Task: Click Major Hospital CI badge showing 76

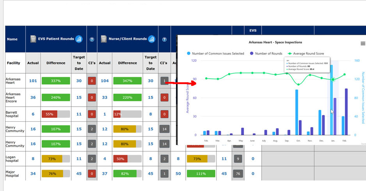Action: click(237, 173)
